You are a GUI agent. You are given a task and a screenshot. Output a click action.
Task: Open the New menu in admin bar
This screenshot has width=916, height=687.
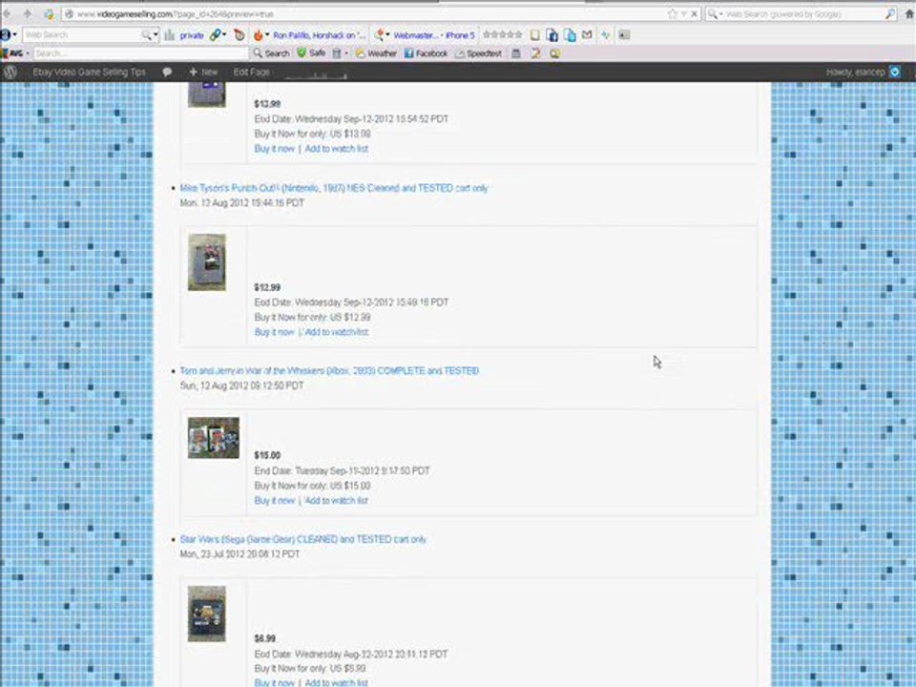(x=203, y=72)
